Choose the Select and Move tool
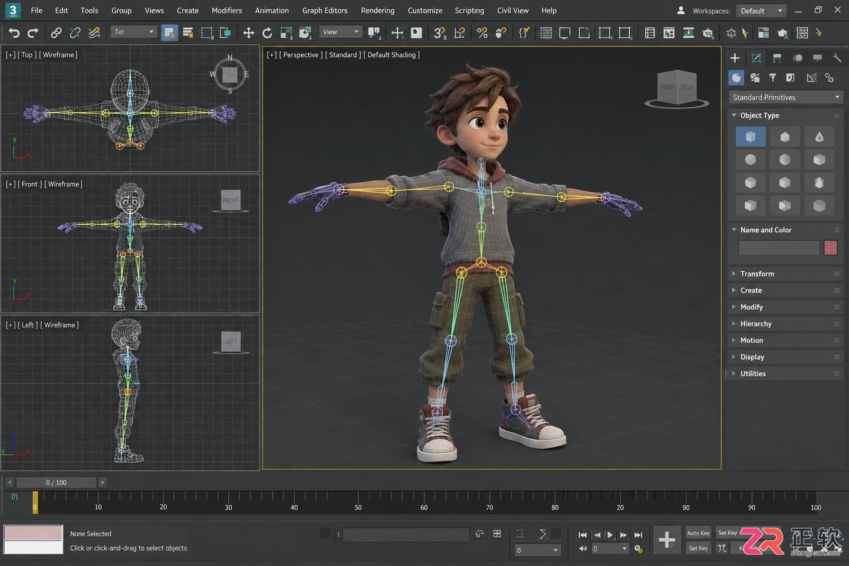 click(249, 33)
